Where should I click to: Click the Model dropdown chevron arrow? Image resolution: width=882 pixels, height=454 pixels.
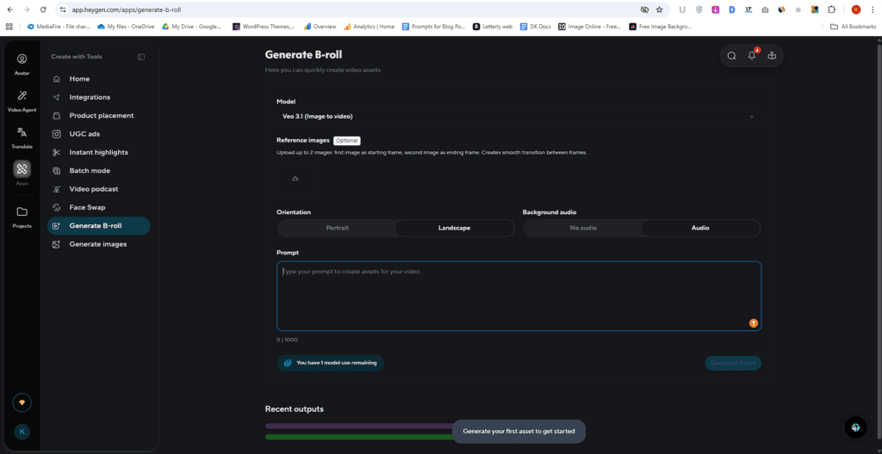tap(751, 117)
